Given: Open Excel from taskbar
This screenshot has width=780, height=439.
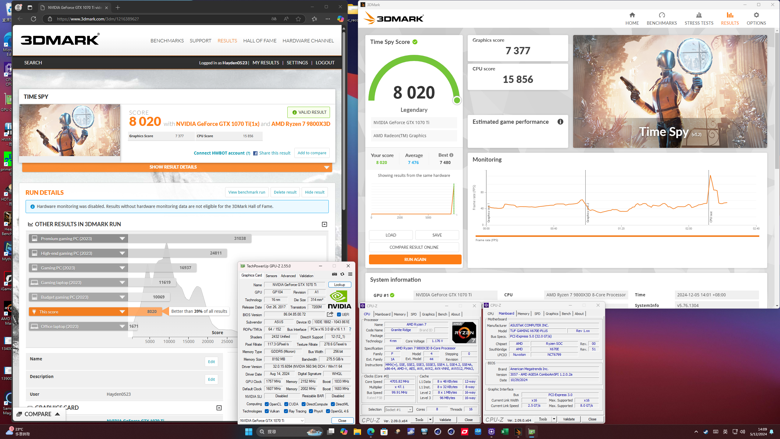Looking at the screenshot, I should tap(505, 432).
